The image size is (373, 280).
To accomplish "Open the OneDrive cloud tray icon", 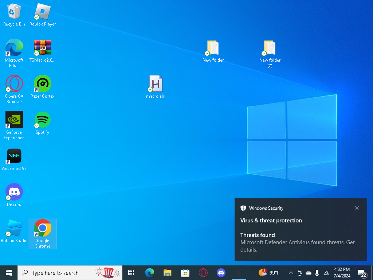I will point(308,273).
